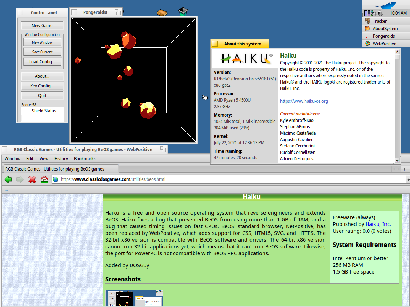
Task: Close the About this system window
Action: click(x=215, y=44)
